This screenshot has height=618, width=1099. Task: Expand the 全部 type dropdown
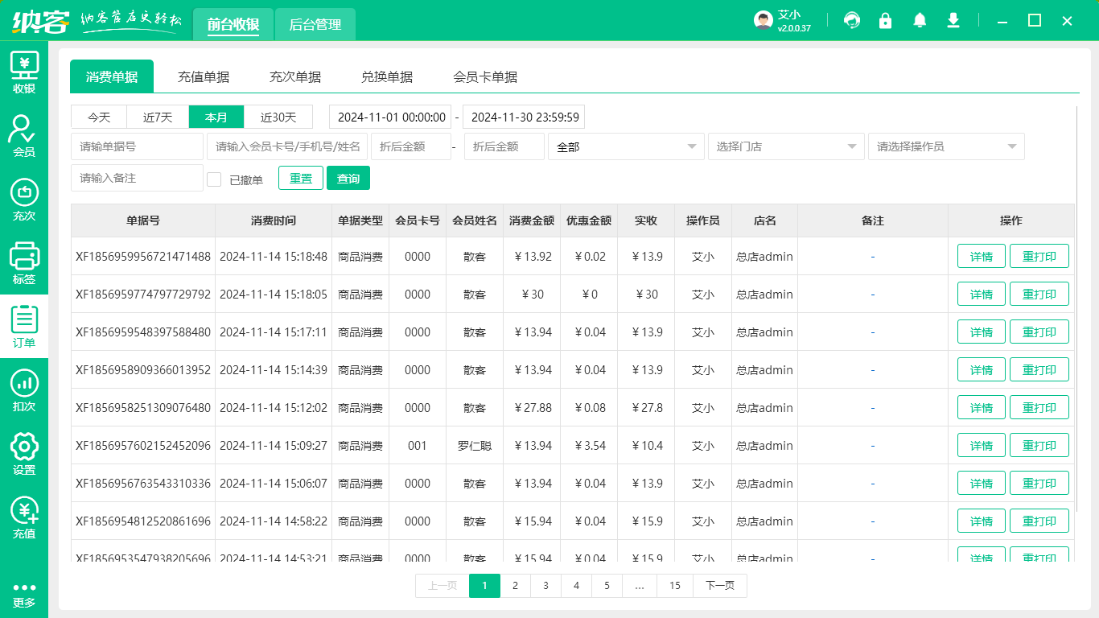(626, 146)
